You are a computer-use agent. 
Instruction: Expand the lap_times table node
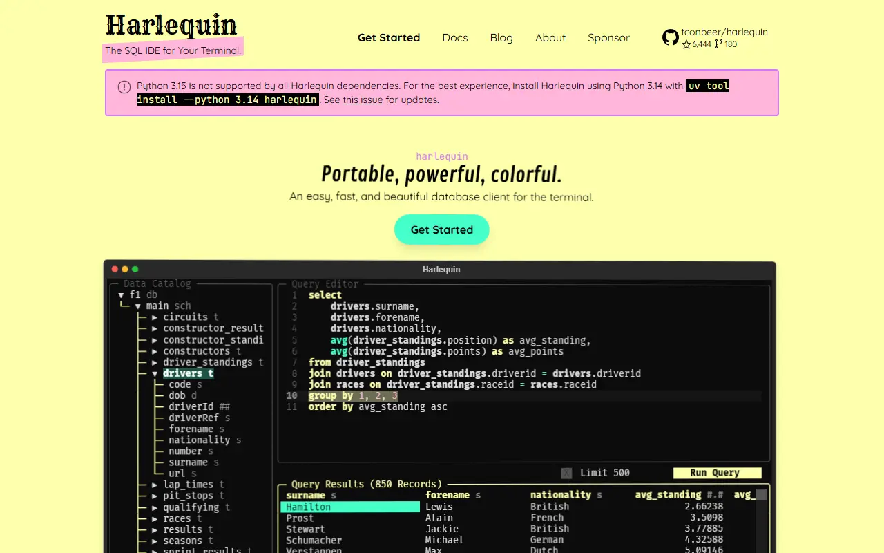pyautogui.click(x=155, y=485)
